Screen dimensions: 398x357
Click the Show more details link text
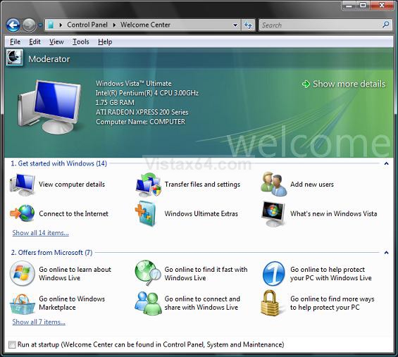tap(349, 84)
